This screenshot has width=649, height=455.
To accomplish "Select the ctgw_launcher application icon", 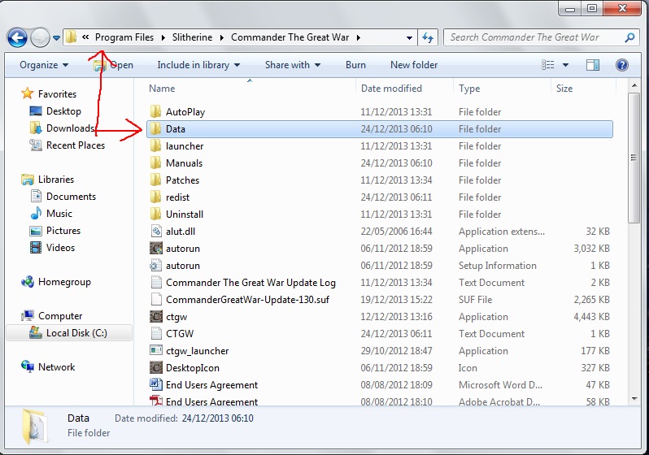I will [x=155, y=350].
